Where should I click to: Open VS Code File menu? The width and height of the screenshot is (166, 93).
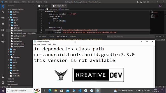click(x=6, y=2)
